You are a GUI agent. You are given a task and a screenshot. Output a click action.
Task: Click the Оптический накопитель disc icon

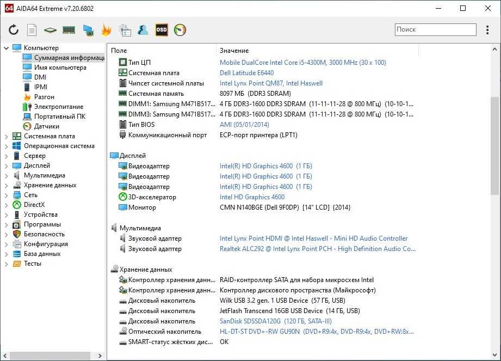(123, 331)
